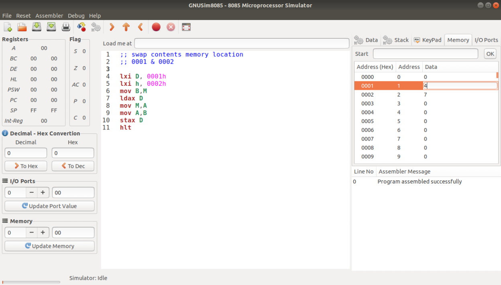Viewport: 501px width, 285px height.
Task: Toggle breakpoint with the red circle icon
Action: click(156, 27)
